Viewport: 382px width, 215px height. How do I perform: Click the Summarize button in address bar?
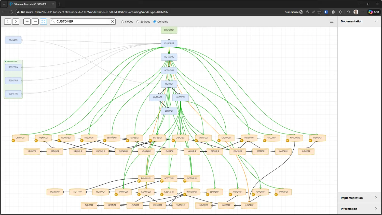(x=294, y=12)
